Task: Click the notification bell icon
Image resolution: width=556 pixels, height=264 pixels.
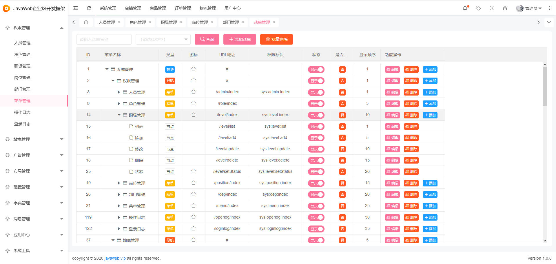Action: pyautogui.click(x=465, y=8)
